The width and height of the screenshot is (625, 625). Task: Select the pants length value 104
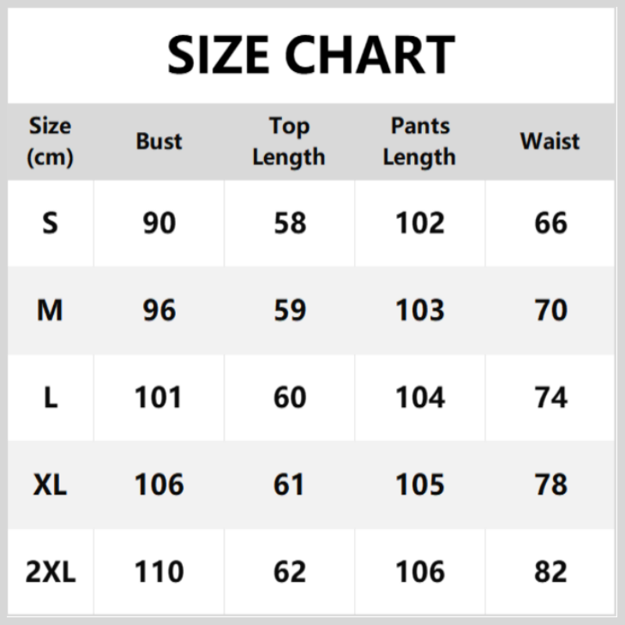tap(420, 398)
